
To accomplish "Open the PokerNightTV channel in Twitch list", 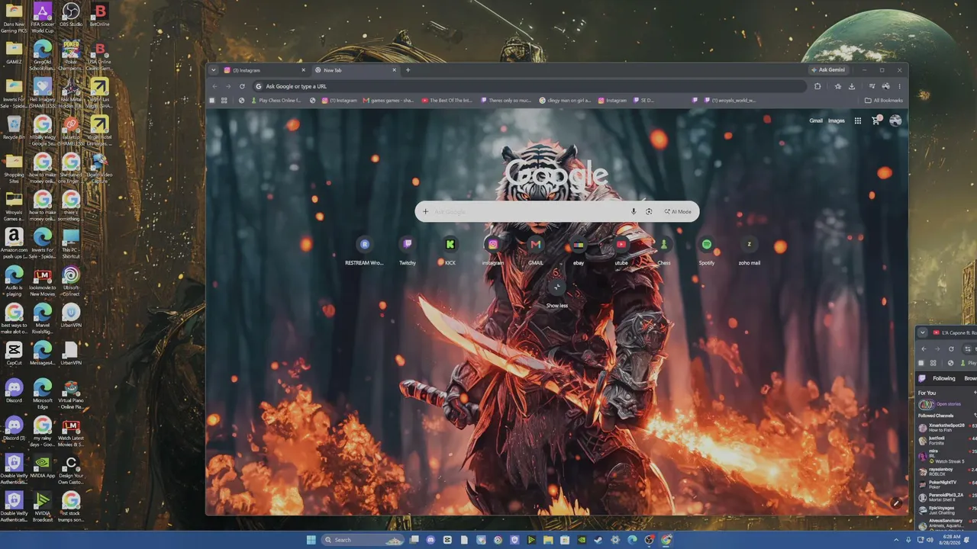I will (x=946, y=483).
